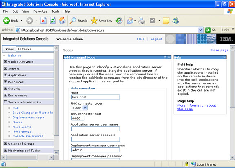This screenshot has height=168, width=235.
Task: Open Save Changes to Master Repository link
Action: click(33, 113)
